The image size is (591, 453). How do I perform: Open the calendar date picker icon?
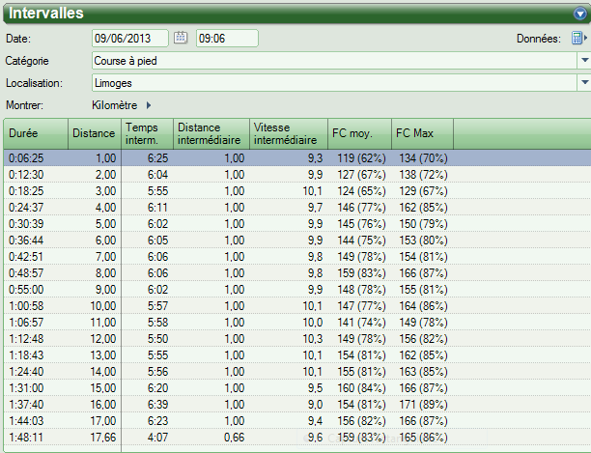pos(181,38)
